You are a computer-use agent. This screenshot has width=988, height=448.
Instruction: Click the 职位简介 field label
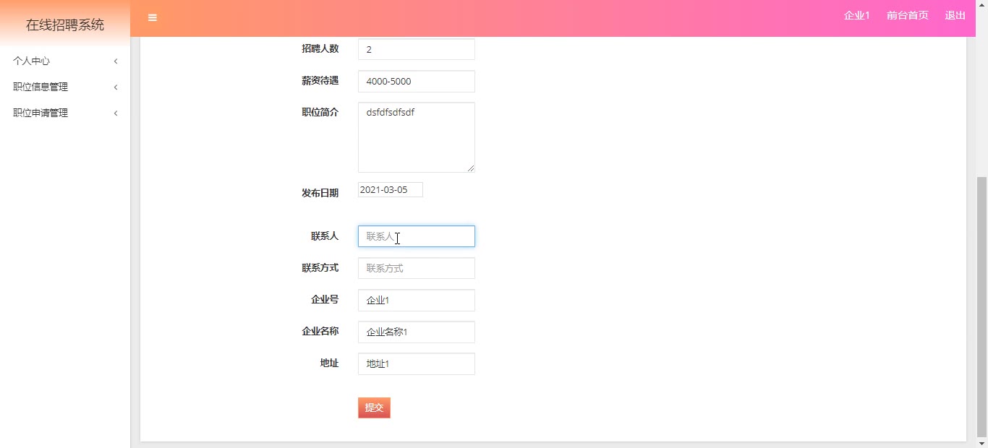320,112
